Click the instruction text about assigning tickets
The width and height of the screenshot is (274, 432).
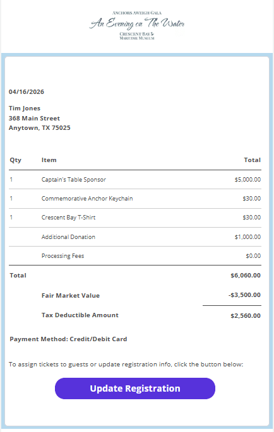(x=126, y=365)
